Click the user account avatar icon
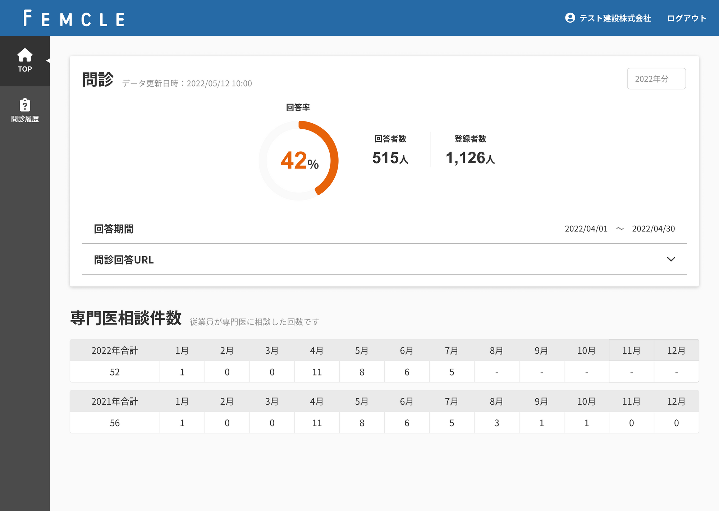Screen dimensions: 719x511 click(x=570, y=18)
